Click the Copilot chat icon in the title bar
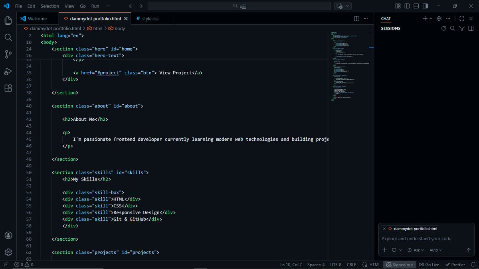The width and height of the screenshot is (479, 269). (340, 6)
